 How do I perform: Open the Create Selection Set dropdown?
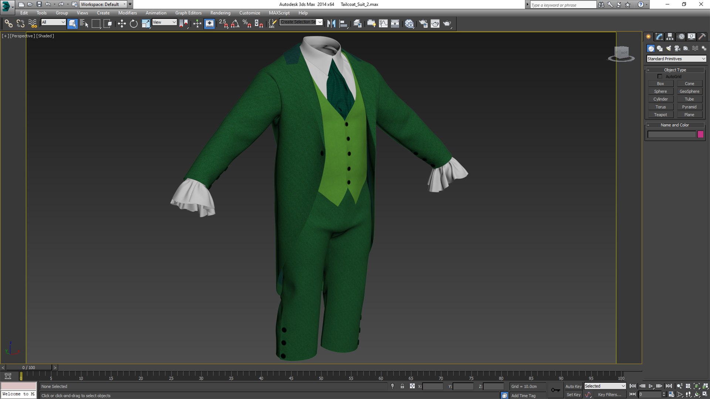pyautogui.click(x=301, y=22)
